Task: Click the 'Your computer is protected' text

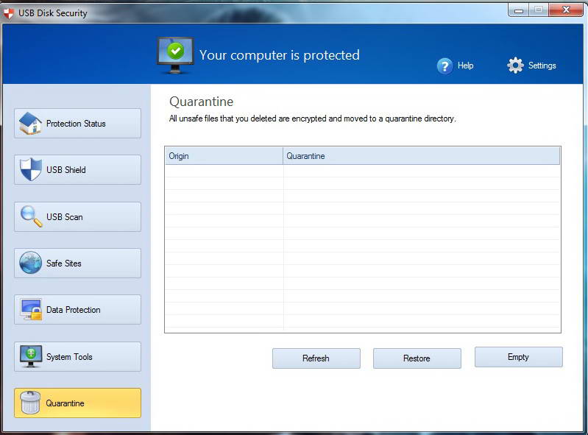Action: point(280,55)
